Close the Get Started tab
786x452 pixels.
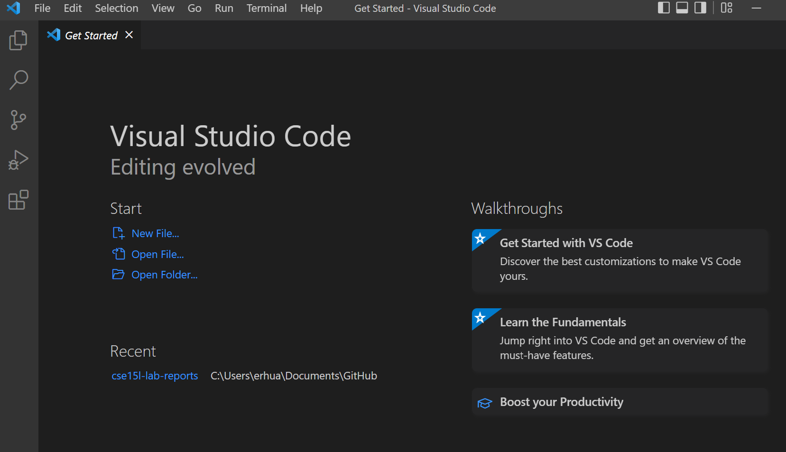click(x=129, y=35)
